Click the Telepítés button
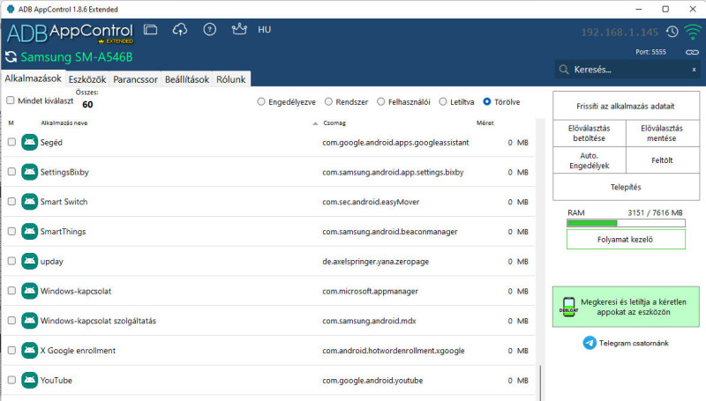Viewport: 706px width, 401px height. click(626, 187)
